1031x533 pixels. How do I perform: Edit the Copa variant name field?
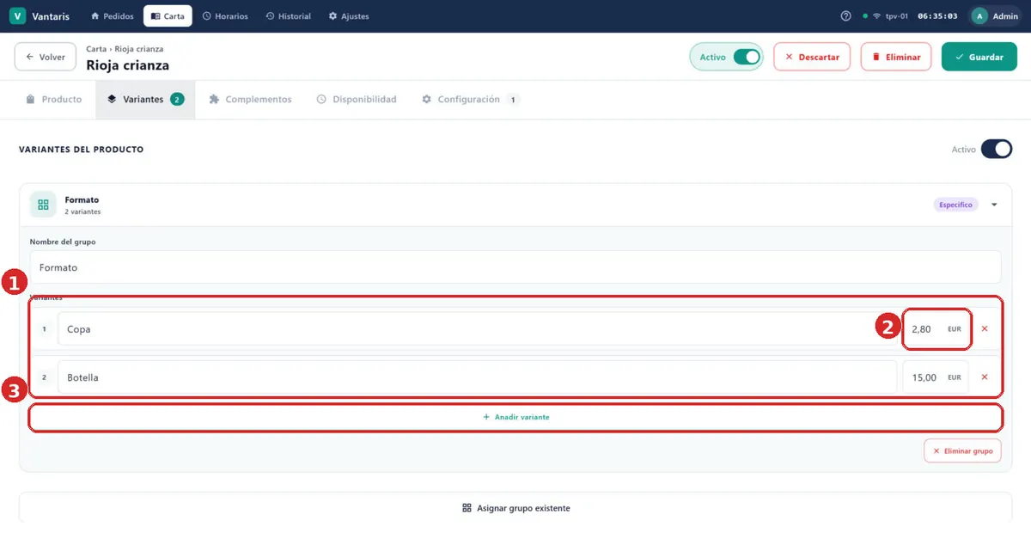click(477, 328)
